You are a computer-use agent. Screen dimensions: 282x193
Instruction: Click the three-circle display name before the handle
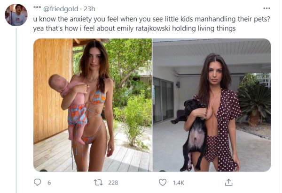tap(37, 8)
